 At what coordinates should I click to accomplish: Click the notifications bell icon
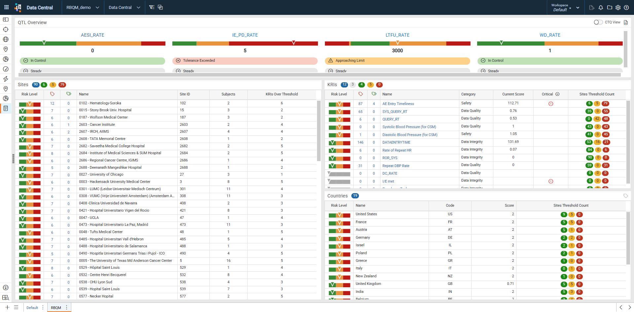click(601, 8)
